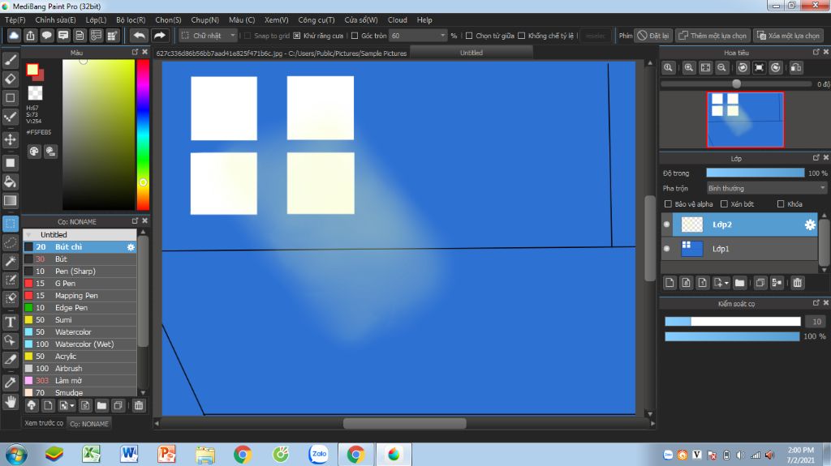Click the hue spectrum bar
The image size is (831, 466).
143,135
